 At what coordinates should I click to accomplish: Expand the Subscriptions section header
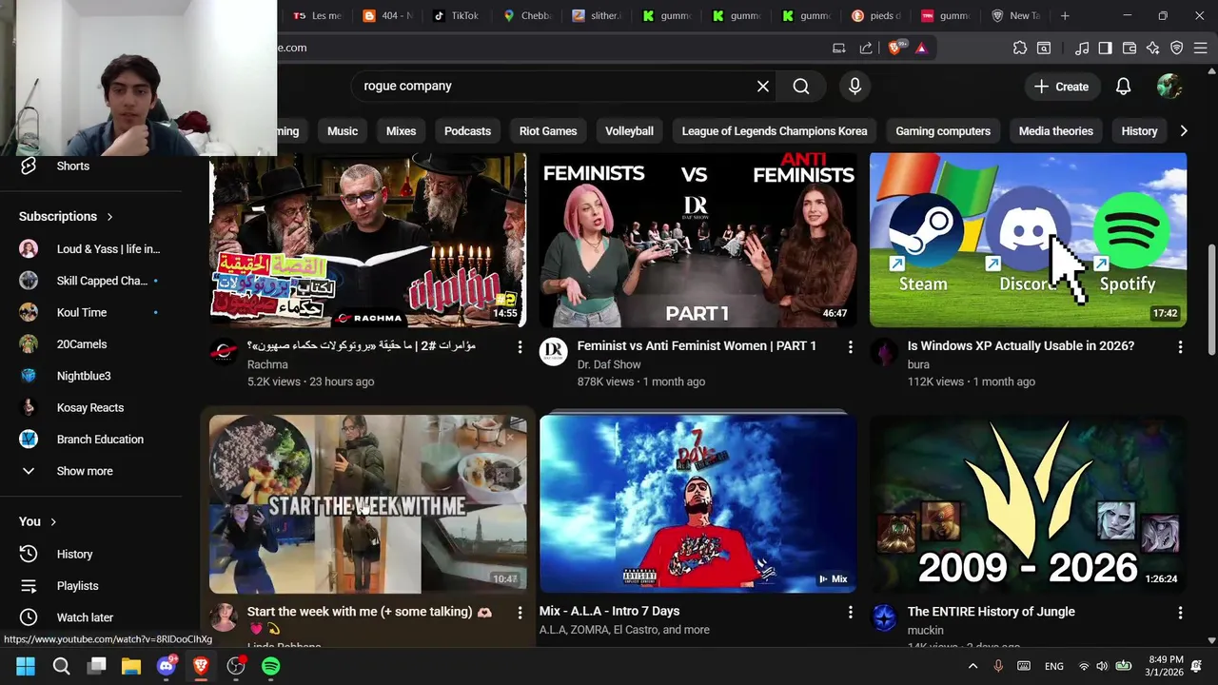tap(66, 216)
